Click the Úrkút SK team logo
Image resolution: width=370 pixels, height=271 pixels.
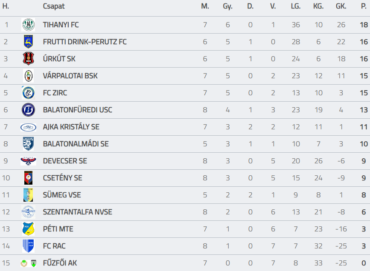tap(28, 59)
